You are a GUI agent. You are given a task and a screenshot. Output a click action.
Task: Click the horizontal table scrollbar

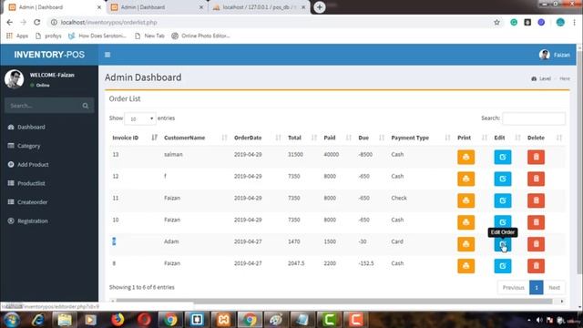pyautogui.click(x=334, y=301)
